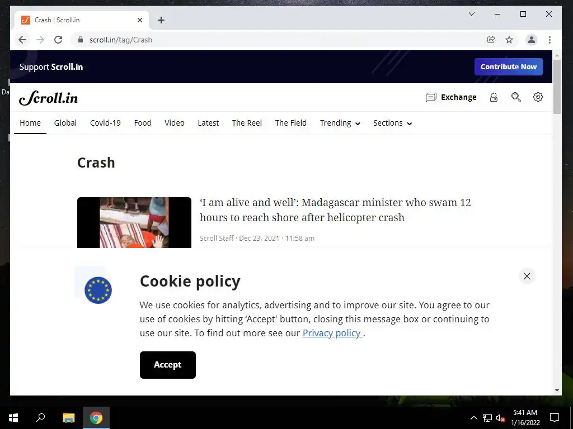
Task: Accept the cookie policy
Action: coord(168,365)
